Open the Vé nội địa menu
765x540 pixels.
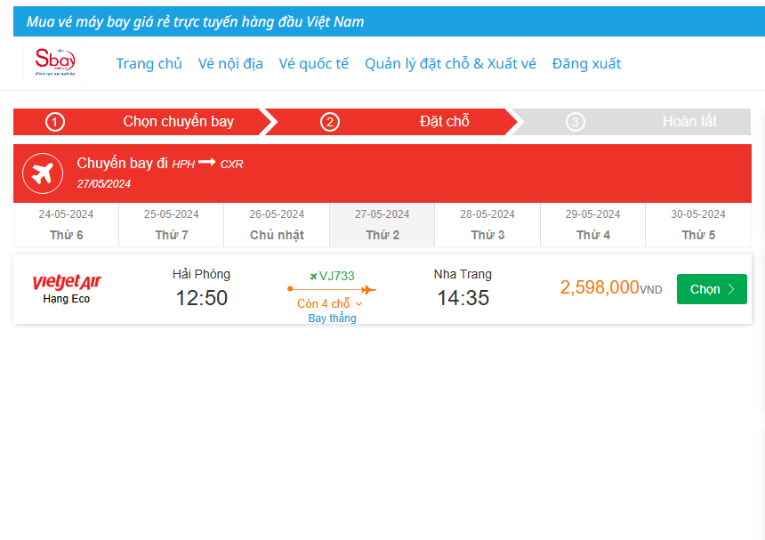point(230,64)
